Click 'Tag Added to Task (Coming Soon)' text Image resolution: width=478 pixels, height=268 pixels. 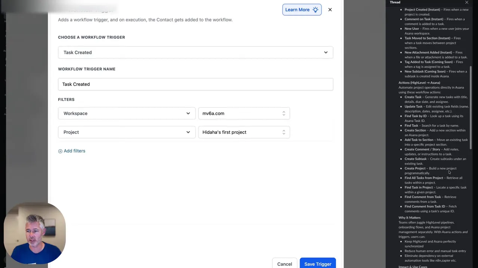click(429, 62)
